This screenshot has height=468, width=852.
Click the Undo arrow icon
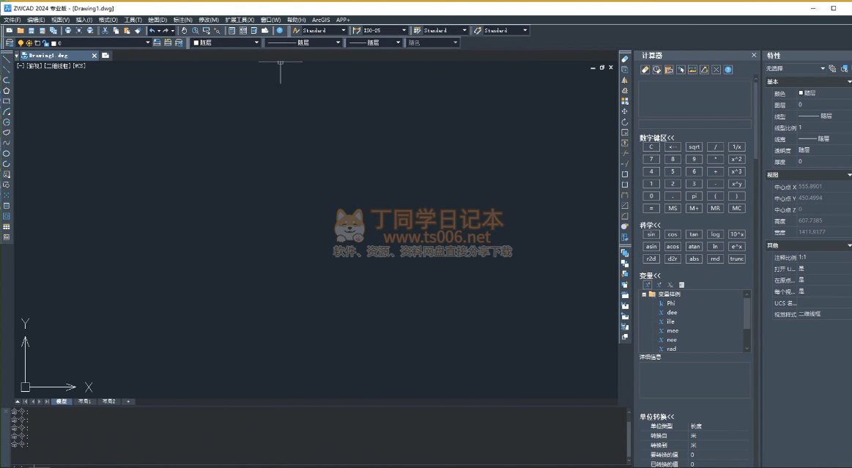coord(152,31)
